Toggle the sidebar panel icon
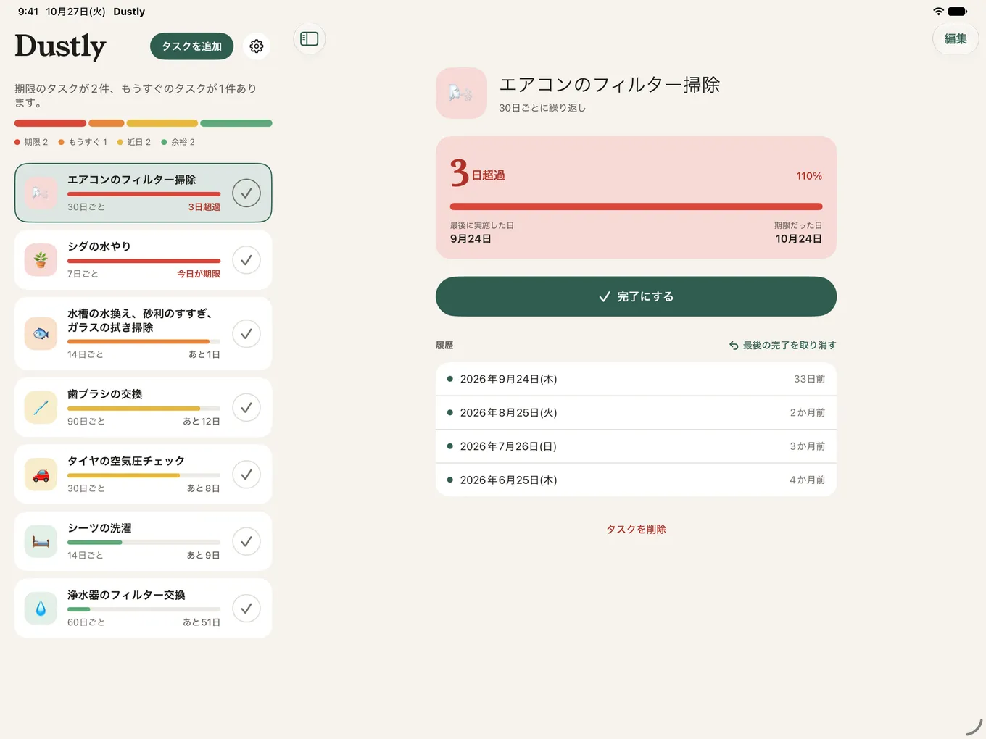The image size is (986, 739). (310, 39)
